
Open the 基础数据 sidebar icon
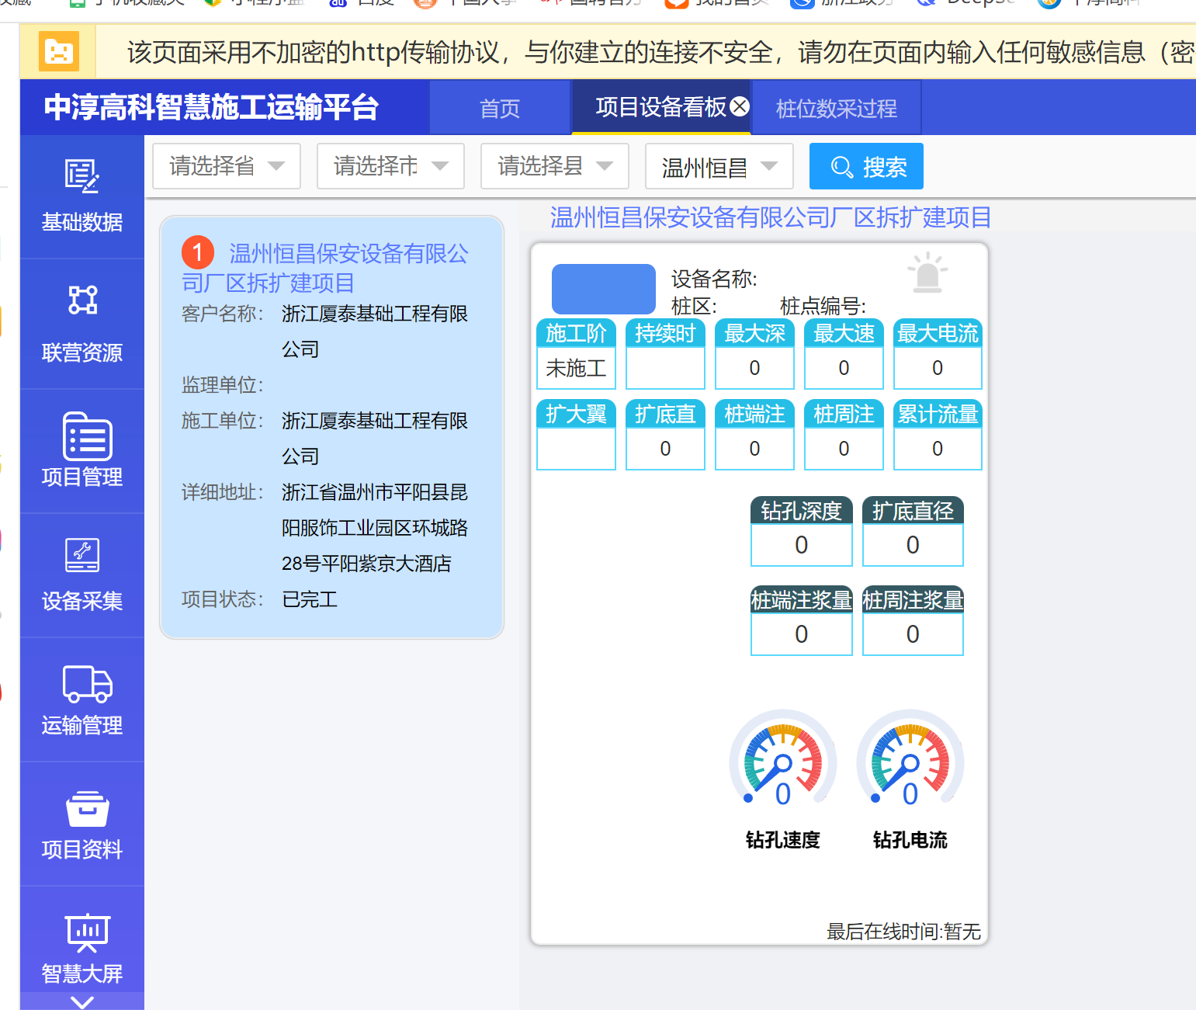tap(81, 177)
